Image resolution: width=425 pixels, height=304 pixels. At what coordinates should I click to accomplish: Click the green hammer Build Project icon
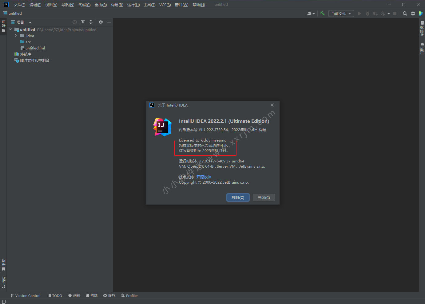[x=322, y=14]
